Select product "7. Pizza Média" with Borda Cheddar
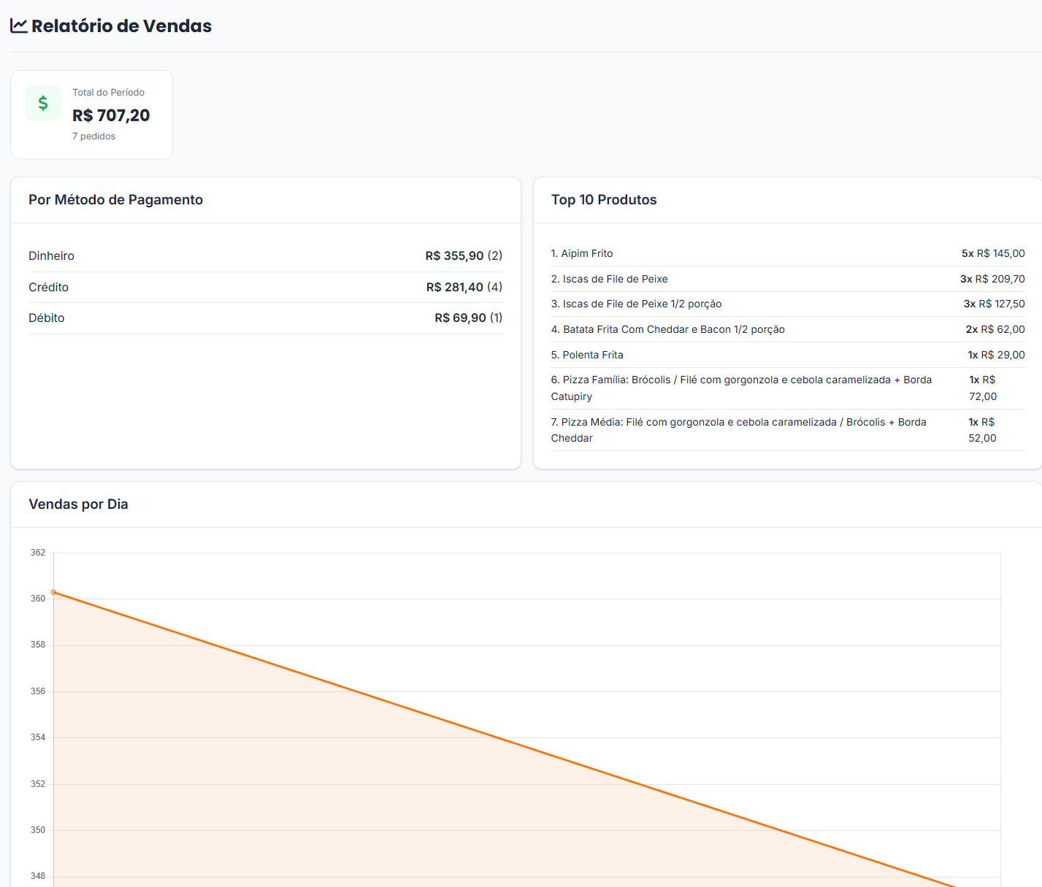Viewport: 1042px width, 887px height. [x=738, y=431]
